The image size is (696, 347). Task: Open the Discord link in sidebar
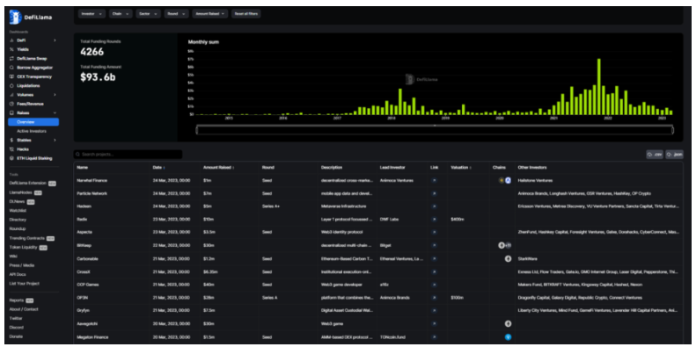[17, 327]
